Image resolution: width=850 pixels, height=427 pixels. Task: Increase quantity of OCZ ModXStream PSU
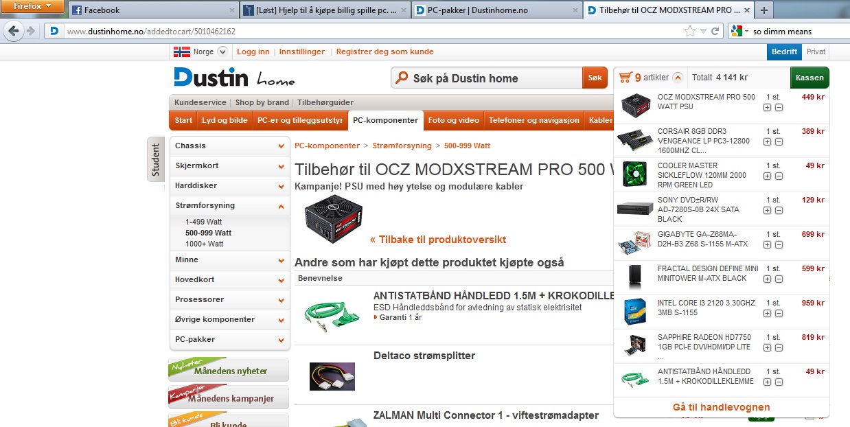767,108
